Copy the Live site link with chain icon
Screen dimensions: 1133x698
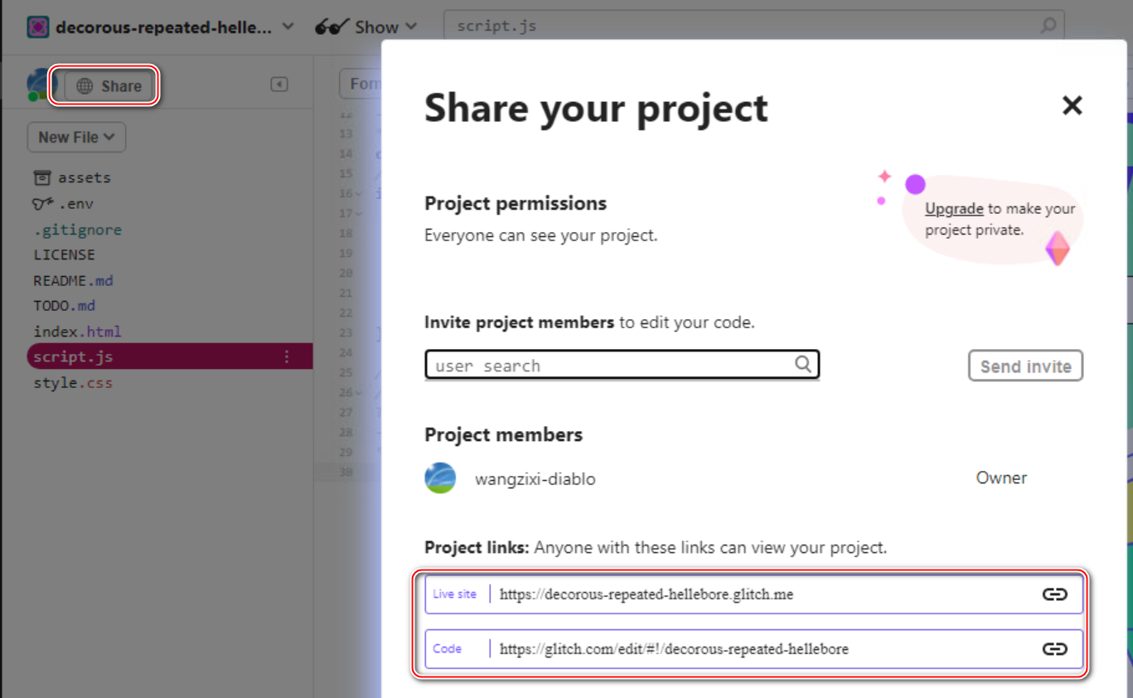(x=1054, y=594)
